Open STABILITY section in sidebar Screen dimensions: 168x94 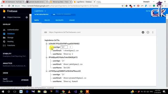tap(15, 55)
